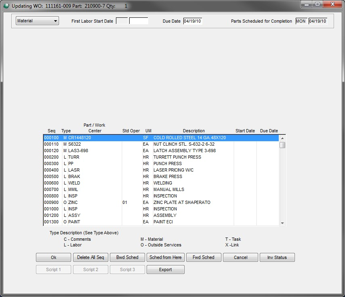Screen dimensions: 345x297
Task: Click the app icon in the title bar
Action: 6,6
